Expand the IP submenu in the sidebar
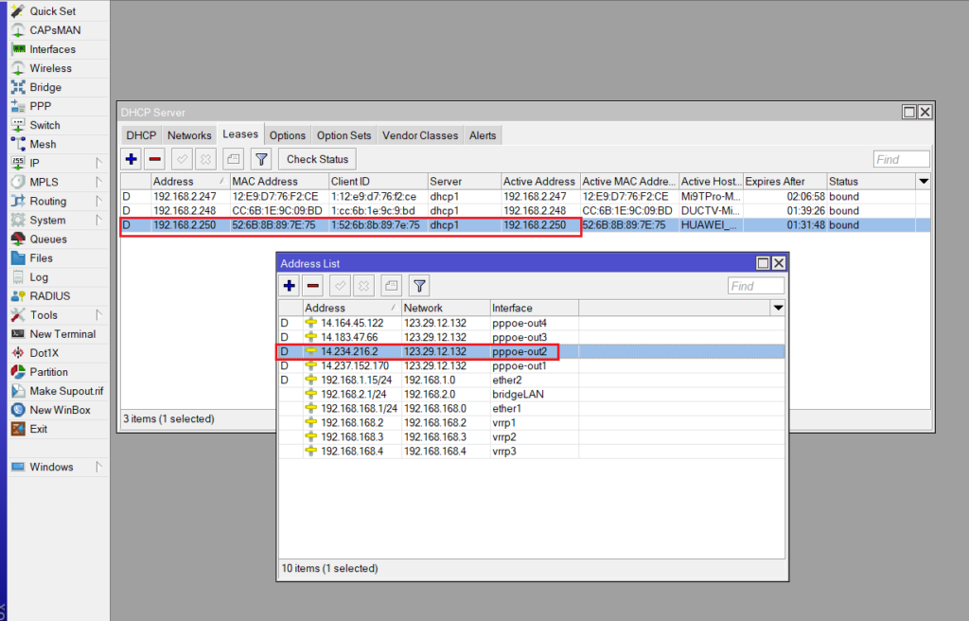The height and width of the screenshot is (621, 969). click(x=97, y=163)
